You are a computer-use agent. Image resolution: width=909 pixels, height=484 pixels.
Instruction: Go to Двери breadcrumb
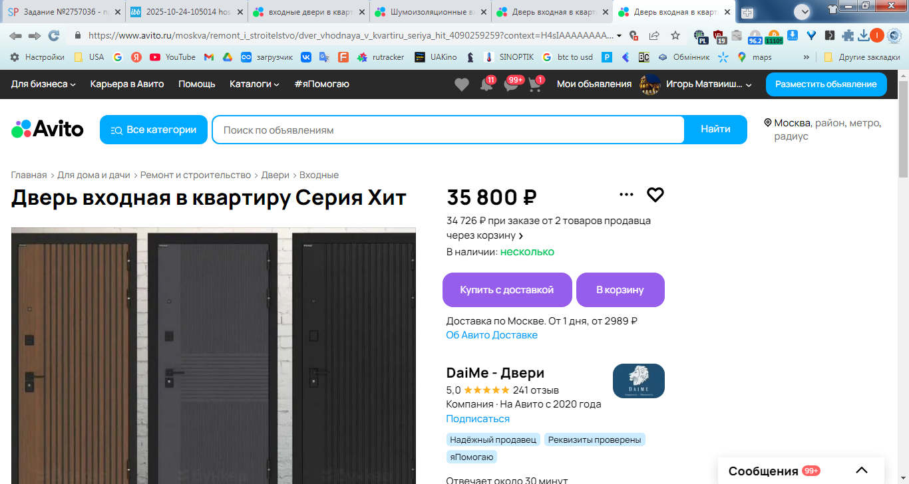click(275, 175)
